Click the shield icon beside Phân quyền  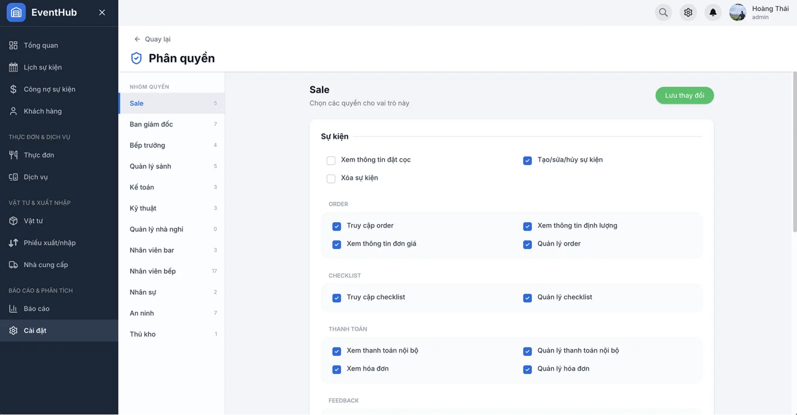coord(136,58)
